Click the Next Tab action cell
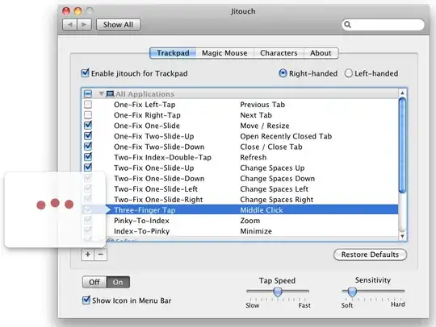The width and height of the screenshot is (436, 327). (256, 115)
